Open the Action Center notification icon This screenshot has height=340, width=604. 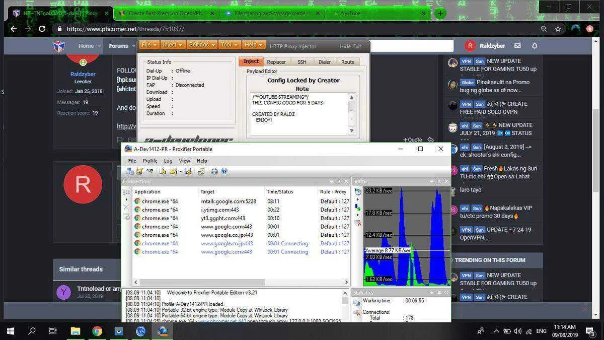(x=589, y=331)
